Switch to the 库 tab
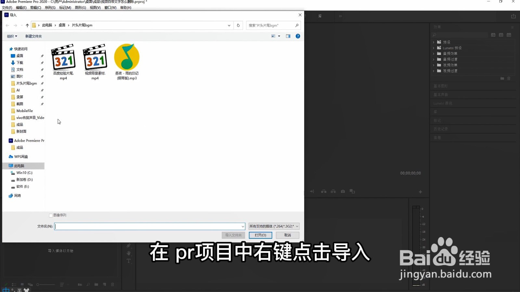Viewport: 520px width, 292px height. 320,16
